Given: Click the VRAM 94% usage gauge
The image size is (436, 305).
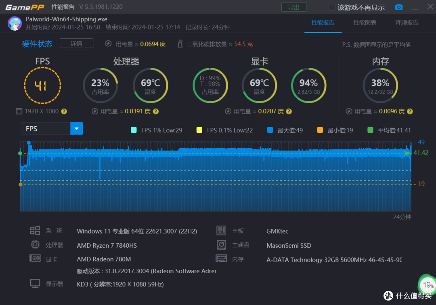Looking at the screenshot, I should point(309,86).
